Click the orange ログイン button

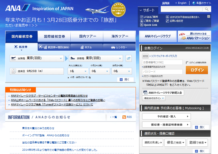click(197, 70)
